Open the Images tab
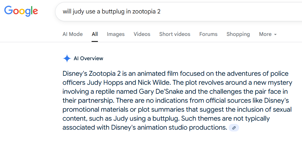The image size is (302, 144). pyautogui.click(x=116, y=34)
